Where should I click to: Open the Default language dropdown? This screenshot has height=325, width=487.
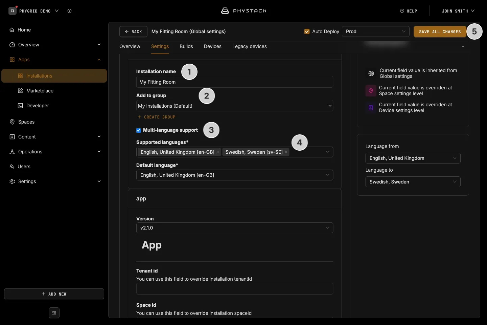point(235,175)
